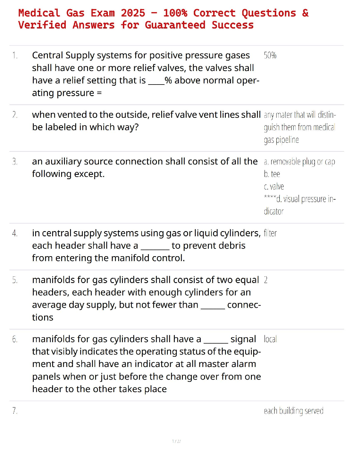Screen dimensions: 353x457
Task: Click the 'local' answer text
Action: [270, 339]
